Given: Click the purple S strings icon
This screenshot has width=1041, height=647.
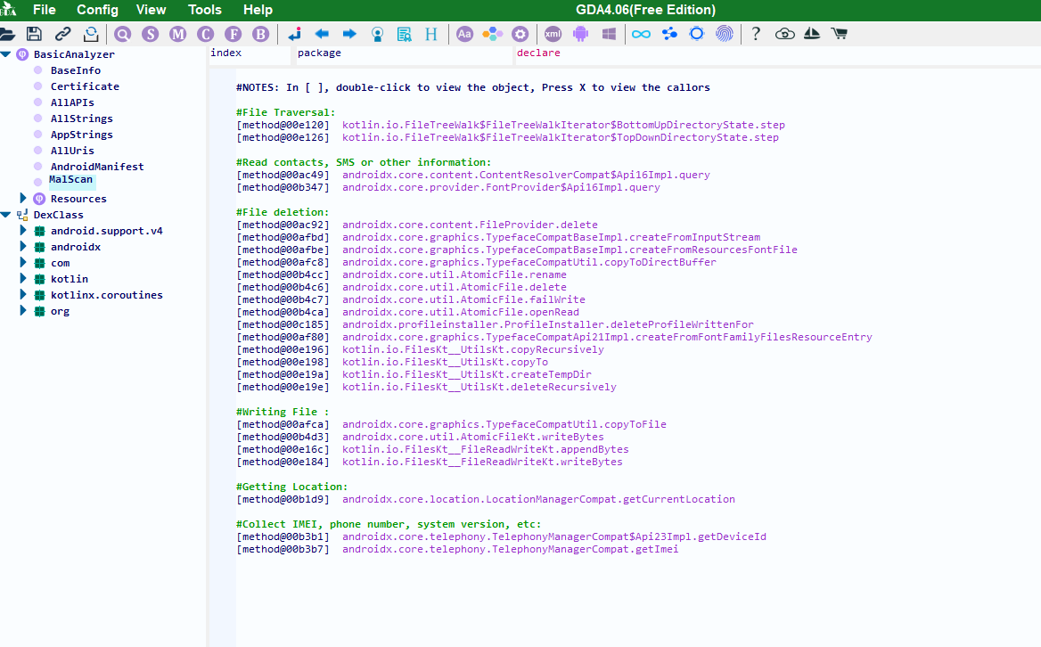Looking at the screenshot, I should coord(150,34).
